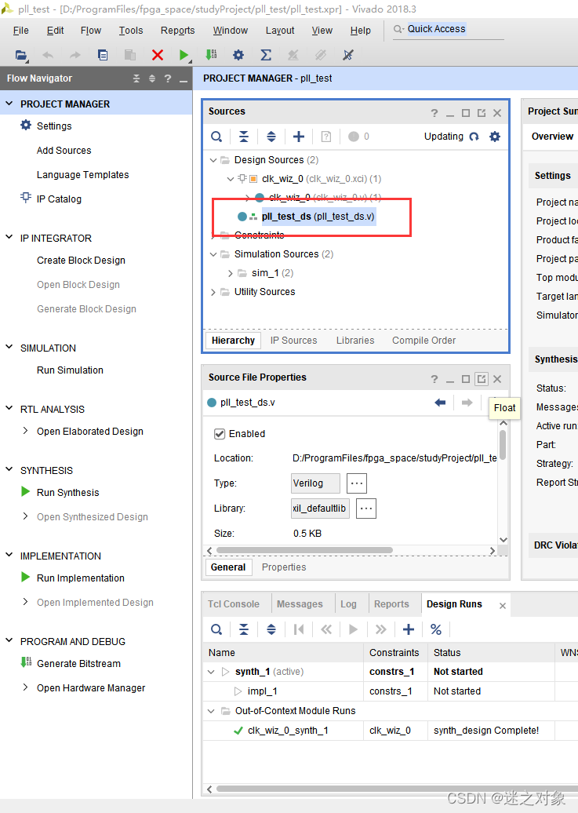Image resolution: width=578 pixels, height=813 pixels.
Task: Collapse Out-of-Context Module Runs
Action: tap(211, 711)
